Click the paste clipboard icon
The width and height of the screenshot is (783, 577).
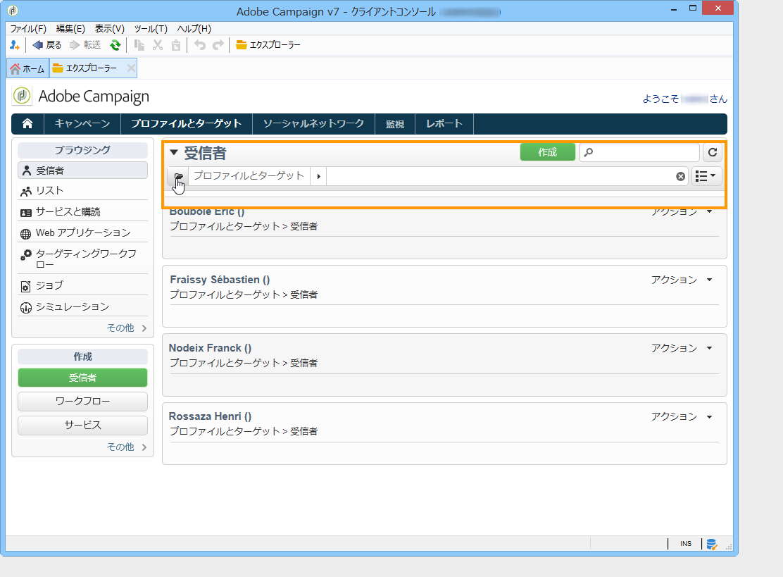coord(176,45)
